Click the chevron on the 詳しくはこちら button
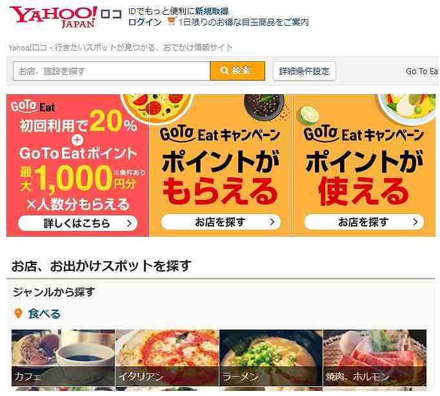The width and height of the screenshot is (440, 396). (x=129, y=223)
